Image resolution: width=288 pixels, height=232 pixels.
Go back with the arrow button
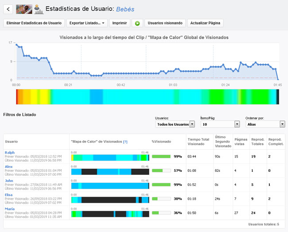(x=8, y=9)
